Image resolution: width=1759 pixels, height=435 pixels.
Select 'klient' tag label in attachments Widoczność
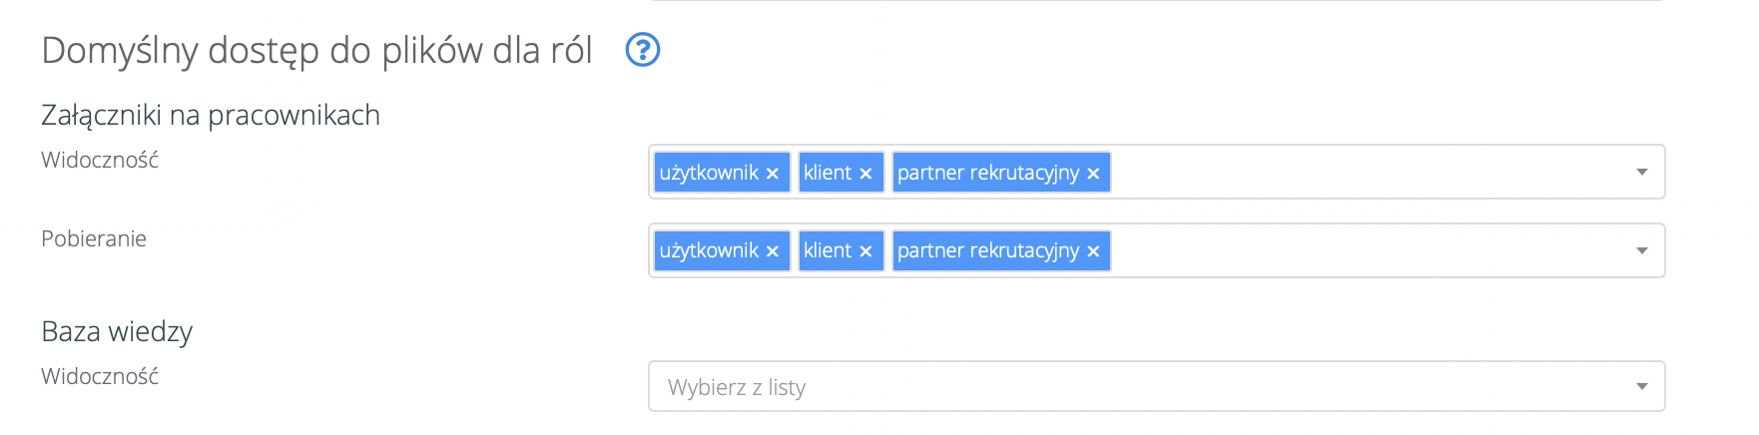[828, 173]
